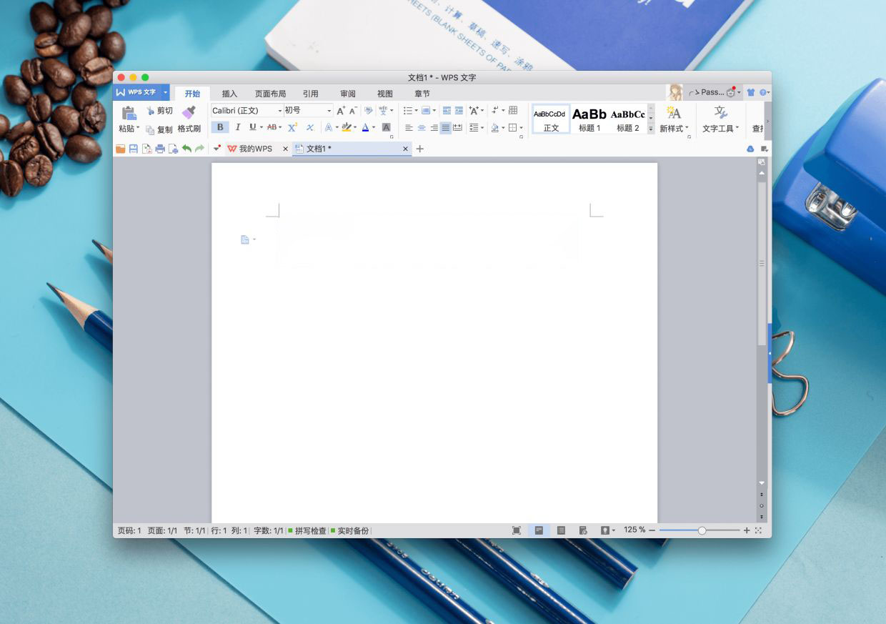Align text left

[x=409, y=128]
